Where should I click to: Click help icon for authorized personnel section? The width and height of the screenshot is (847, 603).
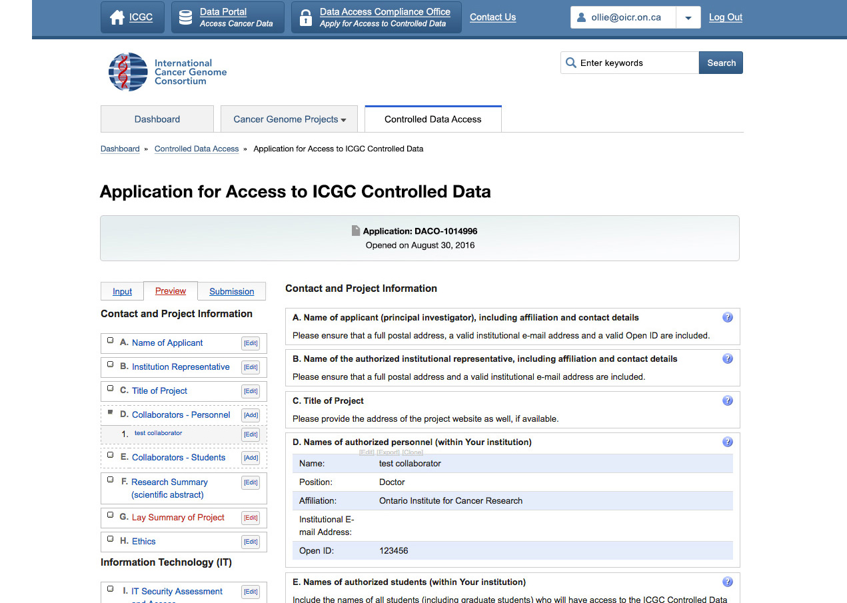pyautogui.click(x=728, y=442)
